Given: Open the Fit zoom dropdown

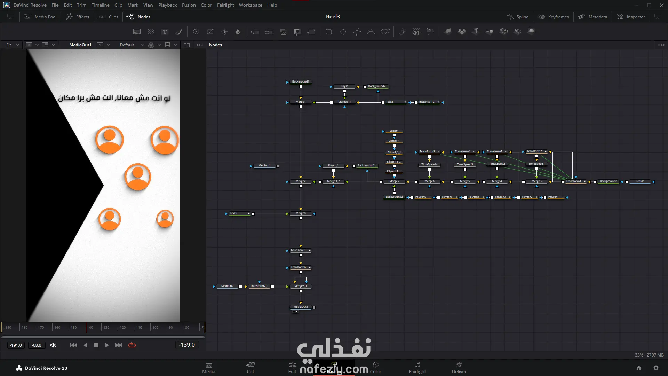Looking at the screenshot, I should [13, 45].
